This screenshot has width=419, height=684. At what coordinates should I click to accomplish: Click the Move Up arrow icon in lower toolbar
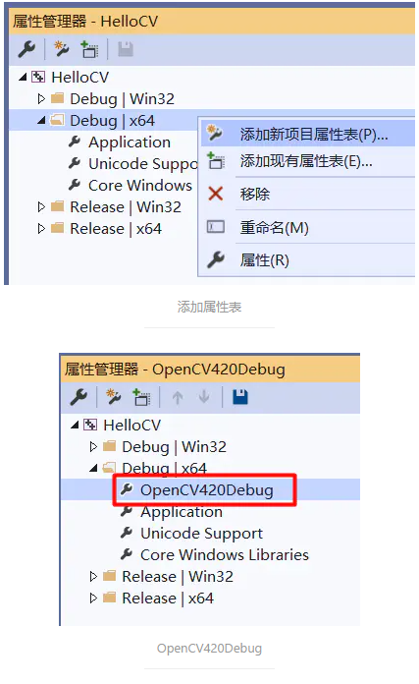click(178, 397)
